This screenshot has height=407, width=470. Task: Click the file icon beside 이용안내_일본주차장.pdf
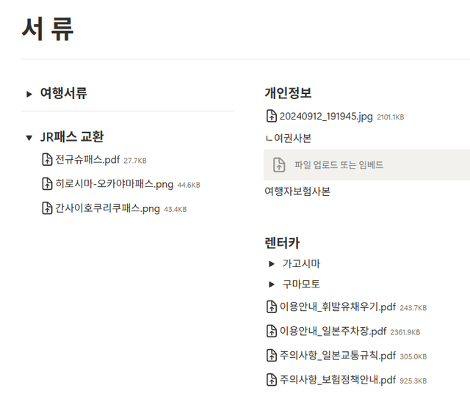[x=271, y=331]
